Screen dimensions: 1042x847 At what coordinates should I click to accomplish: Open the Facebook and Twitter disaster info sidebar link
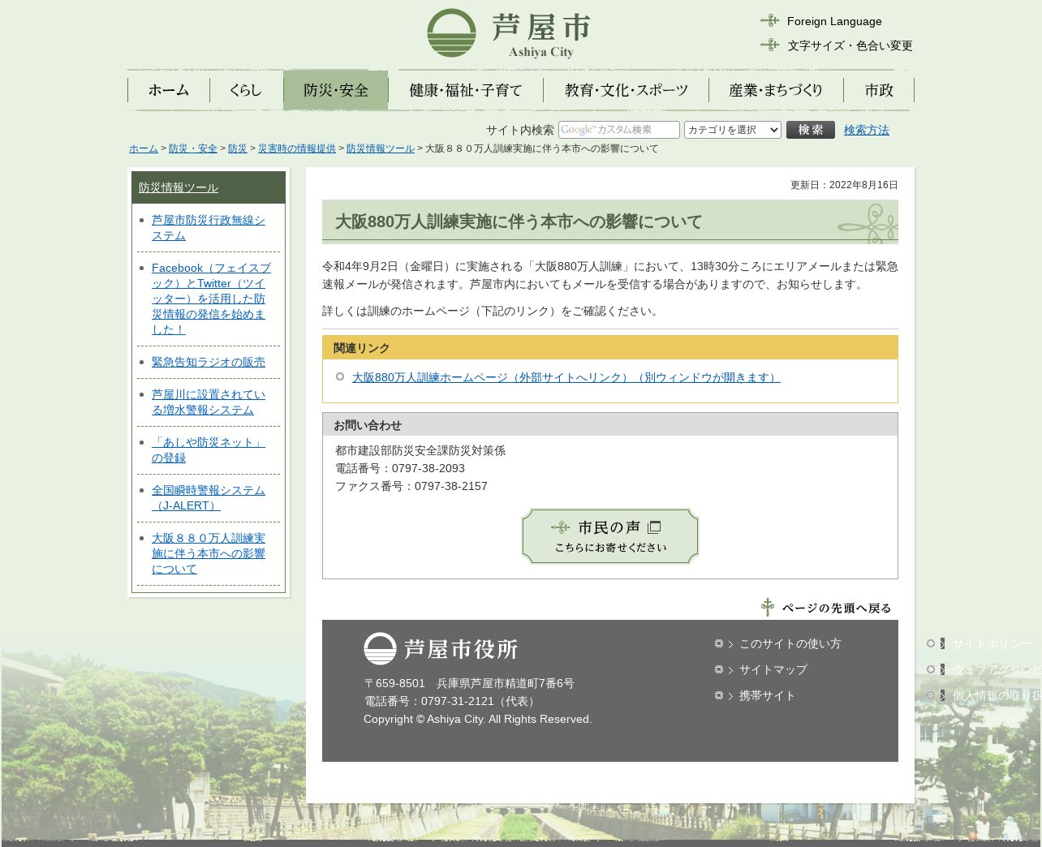(211, 299)
